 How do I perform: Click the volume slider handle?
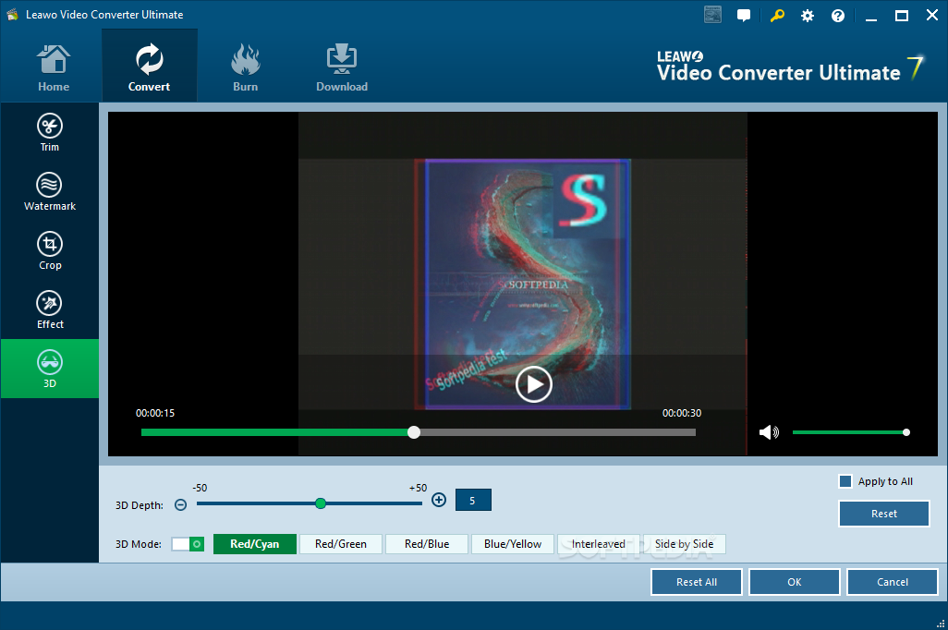[905, 432]
